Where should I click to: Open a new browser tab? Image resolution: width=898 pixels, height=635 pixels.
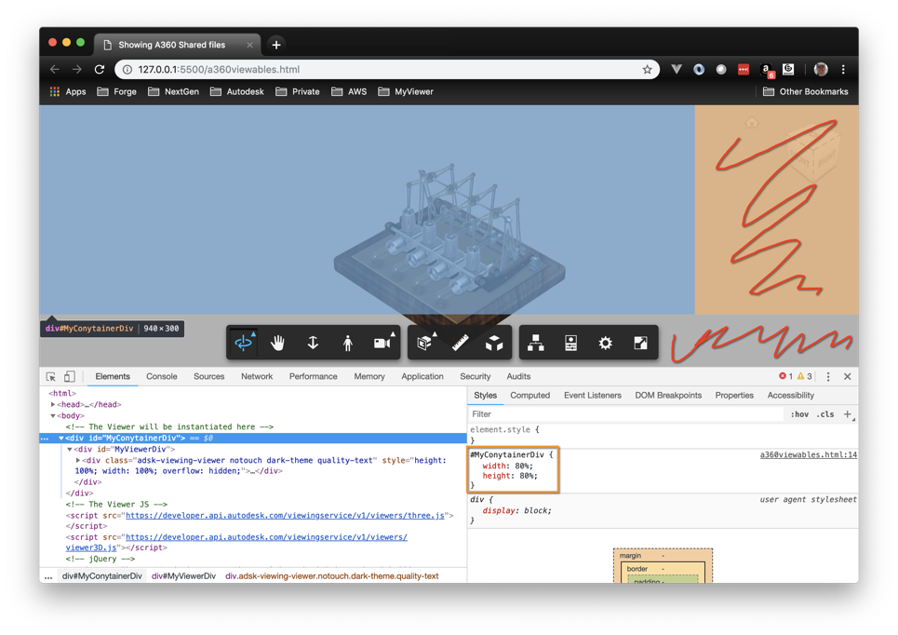pos(276,45)
